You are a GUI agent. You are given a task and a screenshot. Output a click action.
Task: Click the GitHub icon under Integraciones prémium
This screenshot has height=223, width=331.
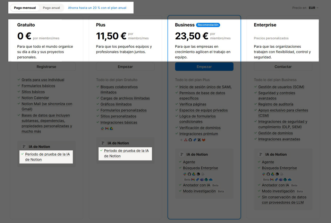pos(190,140)
